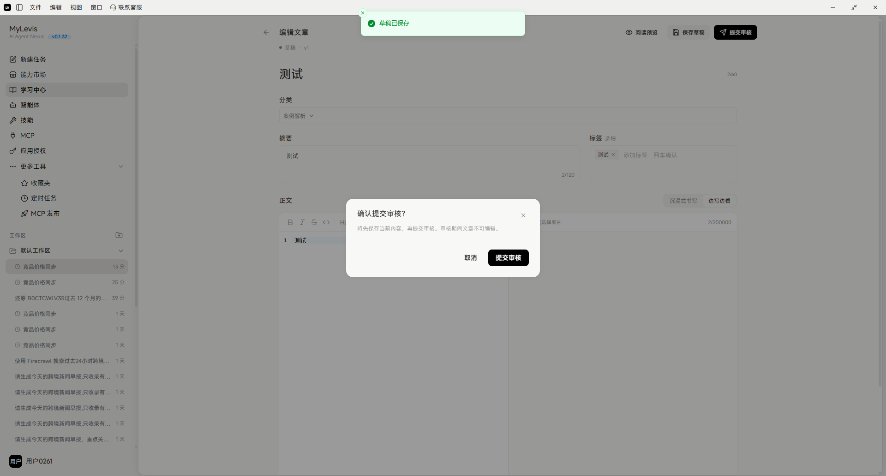Click the 阅读预览 eye button
This screenshot has width=886, height=476.
coord(641,32)
